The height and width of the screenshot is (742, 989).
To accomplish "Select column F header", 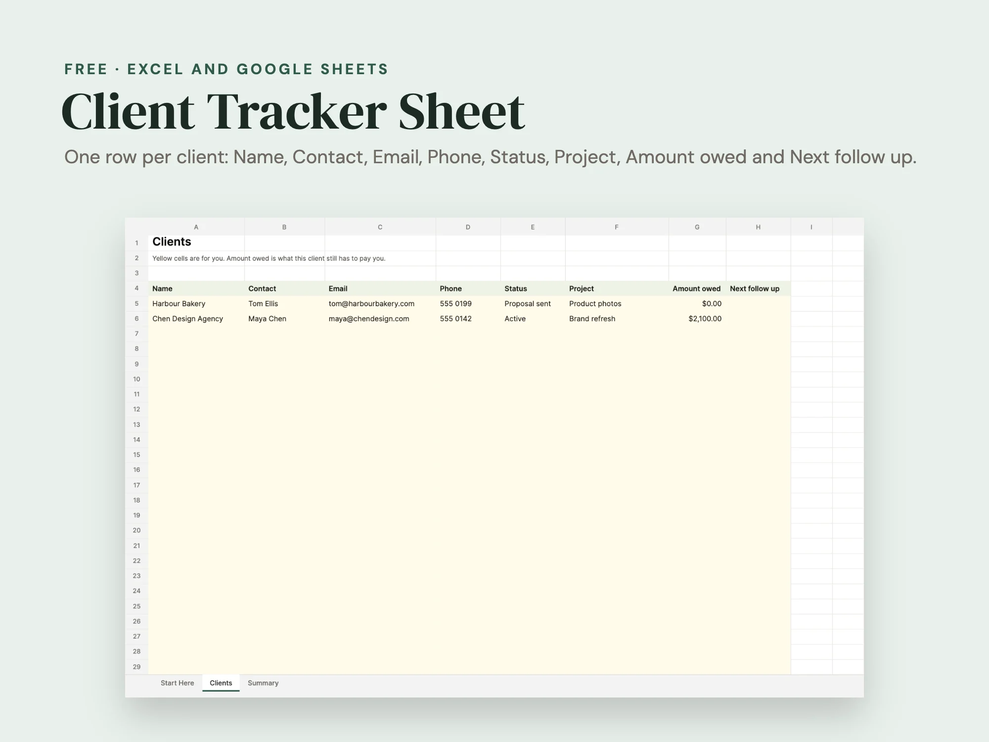I will tap(617, 227).
